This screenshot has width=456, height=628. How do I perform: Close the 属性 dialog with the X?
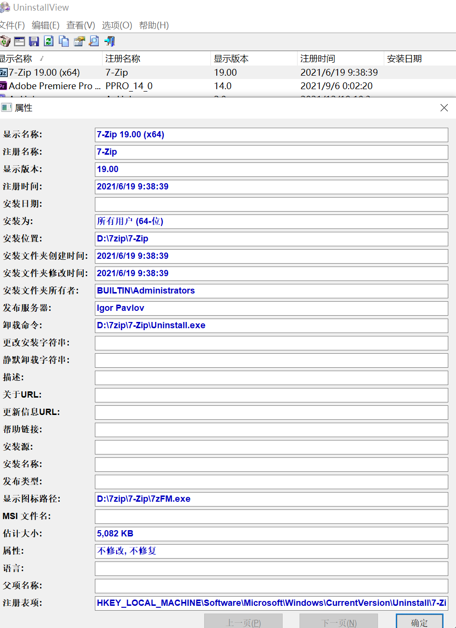click(x=444, y=108)
